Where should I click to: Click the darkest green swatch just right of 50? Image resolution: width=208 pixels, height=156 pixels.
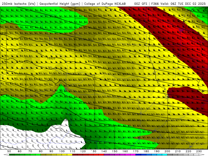12,155
